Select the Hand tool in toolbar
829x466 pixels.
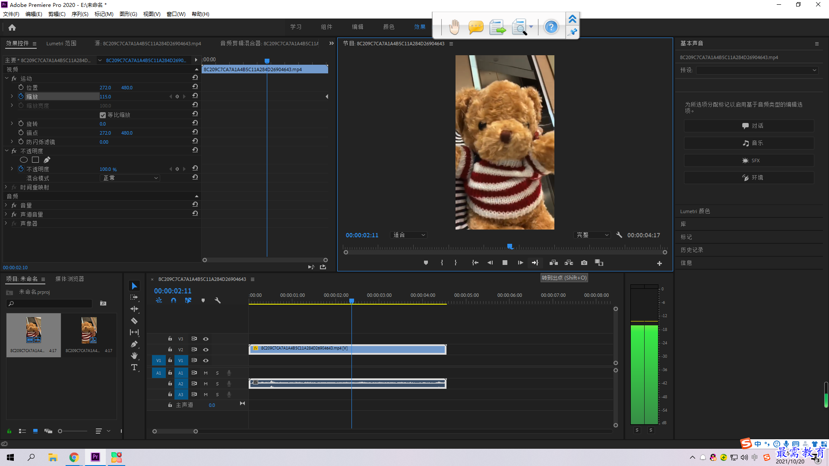click(134, 356)
